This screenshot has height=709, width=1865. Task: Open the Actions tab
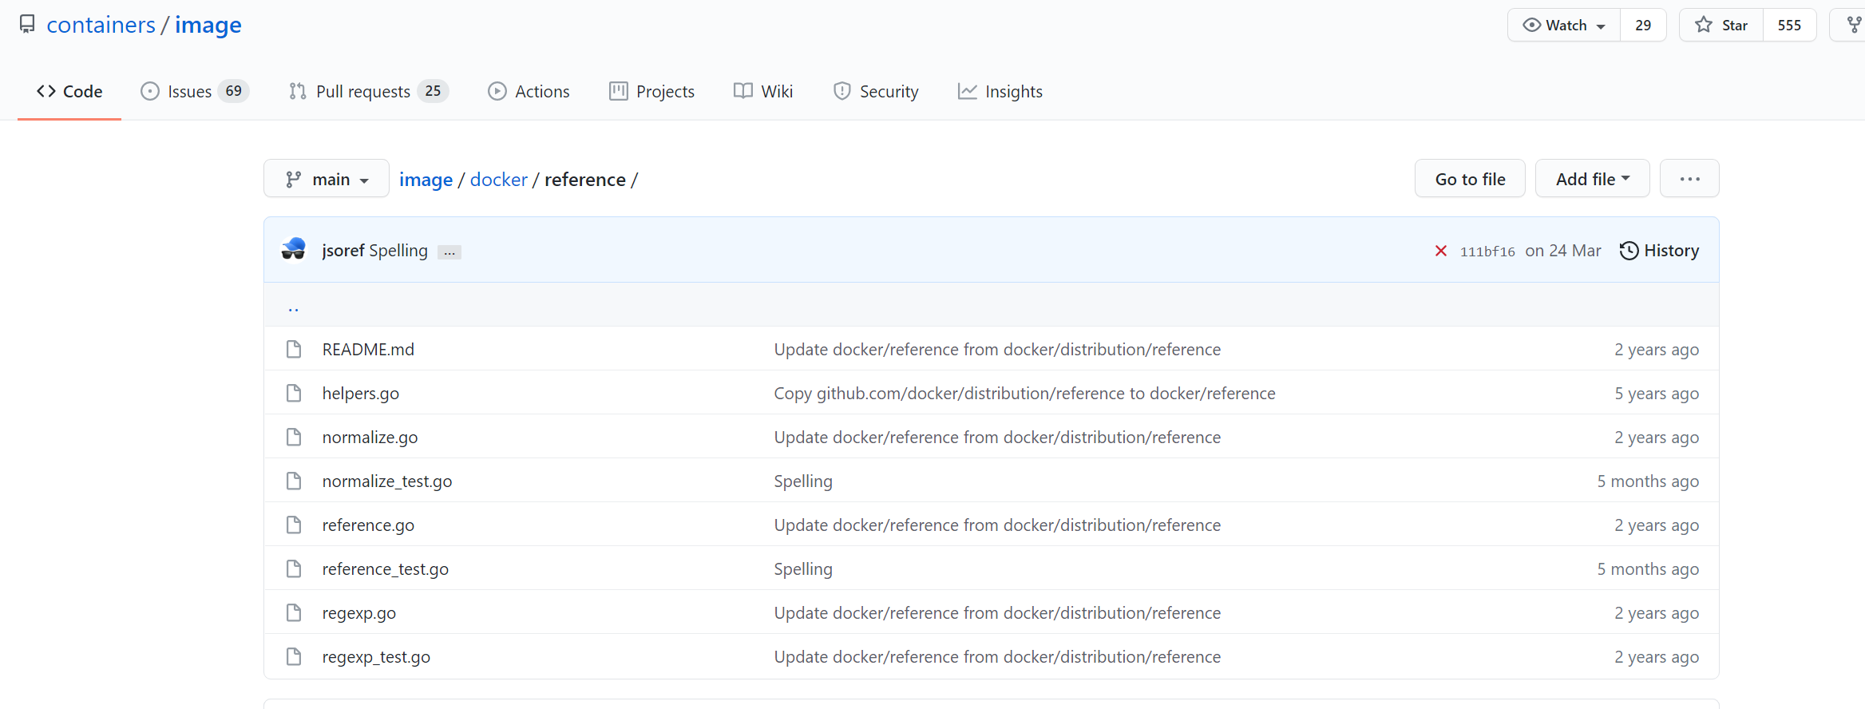point(529,91)
